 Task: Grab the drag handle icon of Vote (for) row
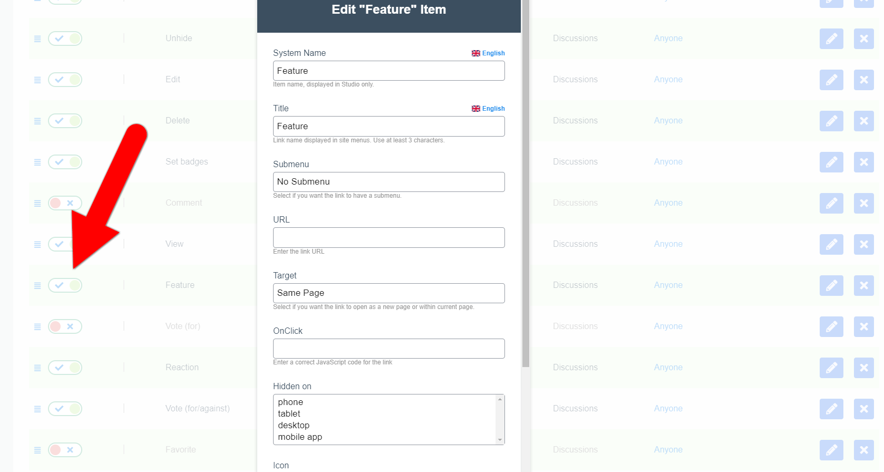click(x=37, y=326)
